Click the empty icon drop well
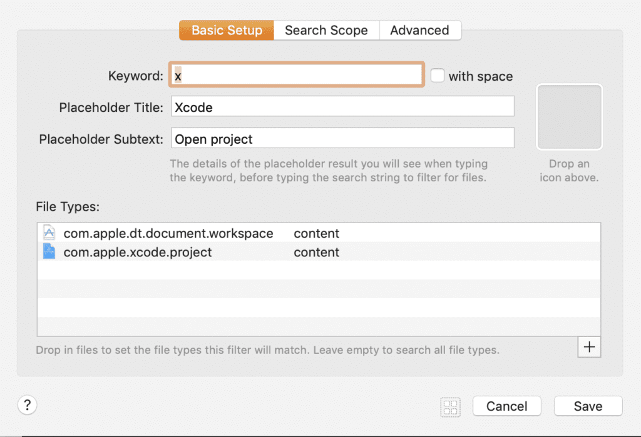This screenshot has height=437, width=641. pos(569,118)
